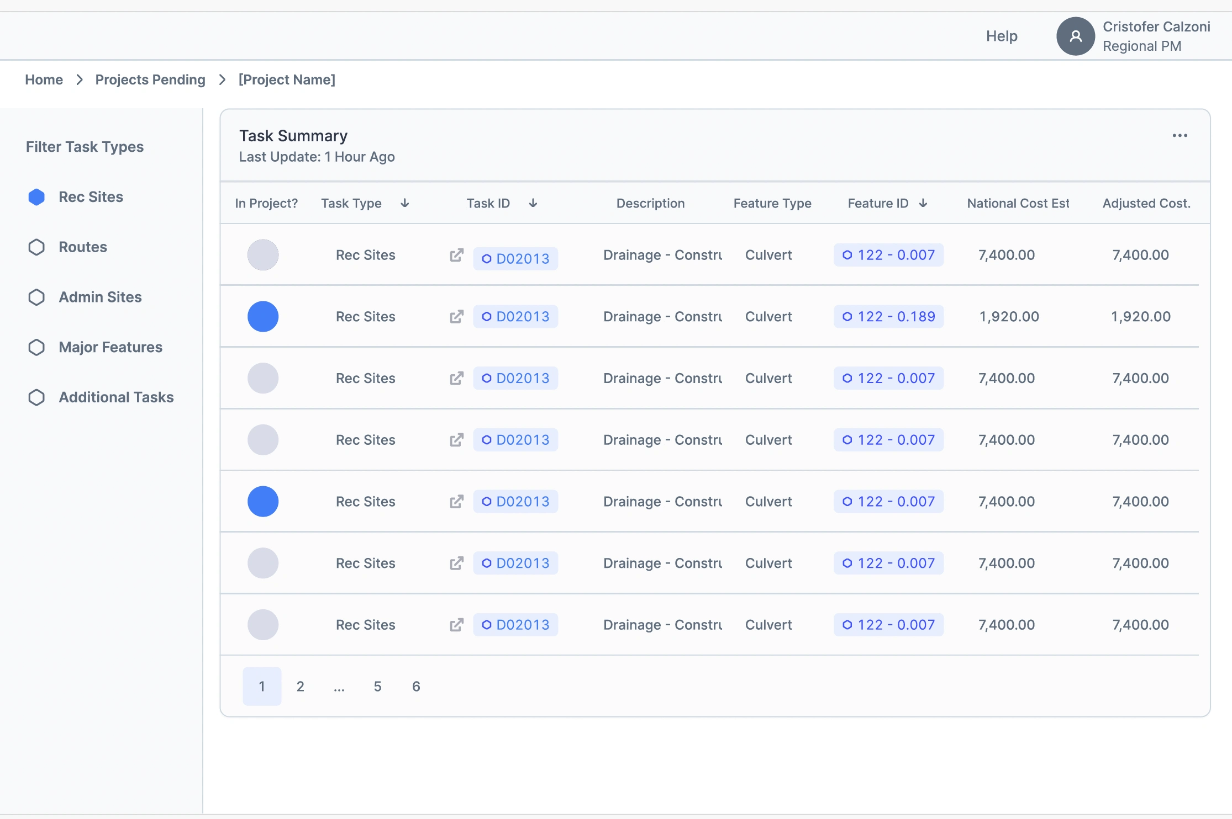1232x819 pixels.
Task: Go to Projects Pending breadcrumb
Action: 150,80
